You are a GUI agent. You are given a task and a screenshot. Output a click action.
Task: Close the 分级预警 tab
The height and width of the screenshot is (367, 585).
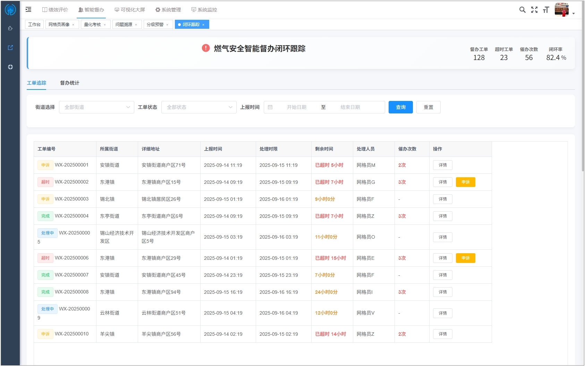point(167,25)
